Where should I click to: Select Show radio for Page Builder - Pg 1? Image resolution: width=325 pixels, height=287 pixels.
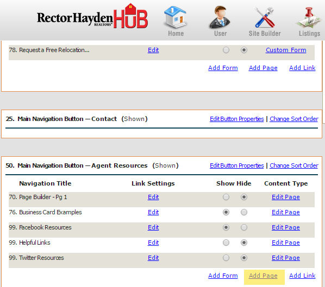coord(226,197)
